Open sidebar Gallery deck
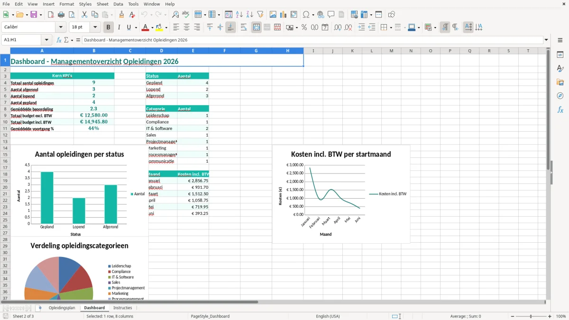Viewport: 569px width, 320px height. pyautogui.click(x=560, y=82)
